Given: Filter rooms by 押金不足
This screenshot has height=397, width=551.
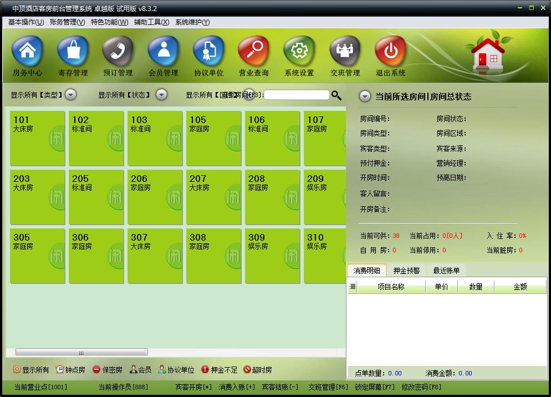Looking at the screenshot, I should [x=220, y=370].
